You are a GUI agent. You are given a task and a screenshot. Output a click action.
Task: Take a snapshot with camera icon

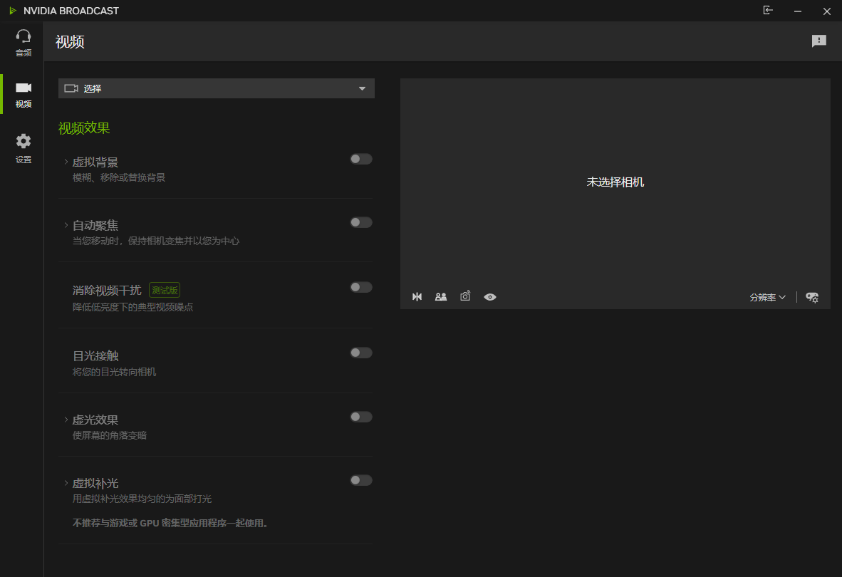pyautogui.click(x=465, y=296)
